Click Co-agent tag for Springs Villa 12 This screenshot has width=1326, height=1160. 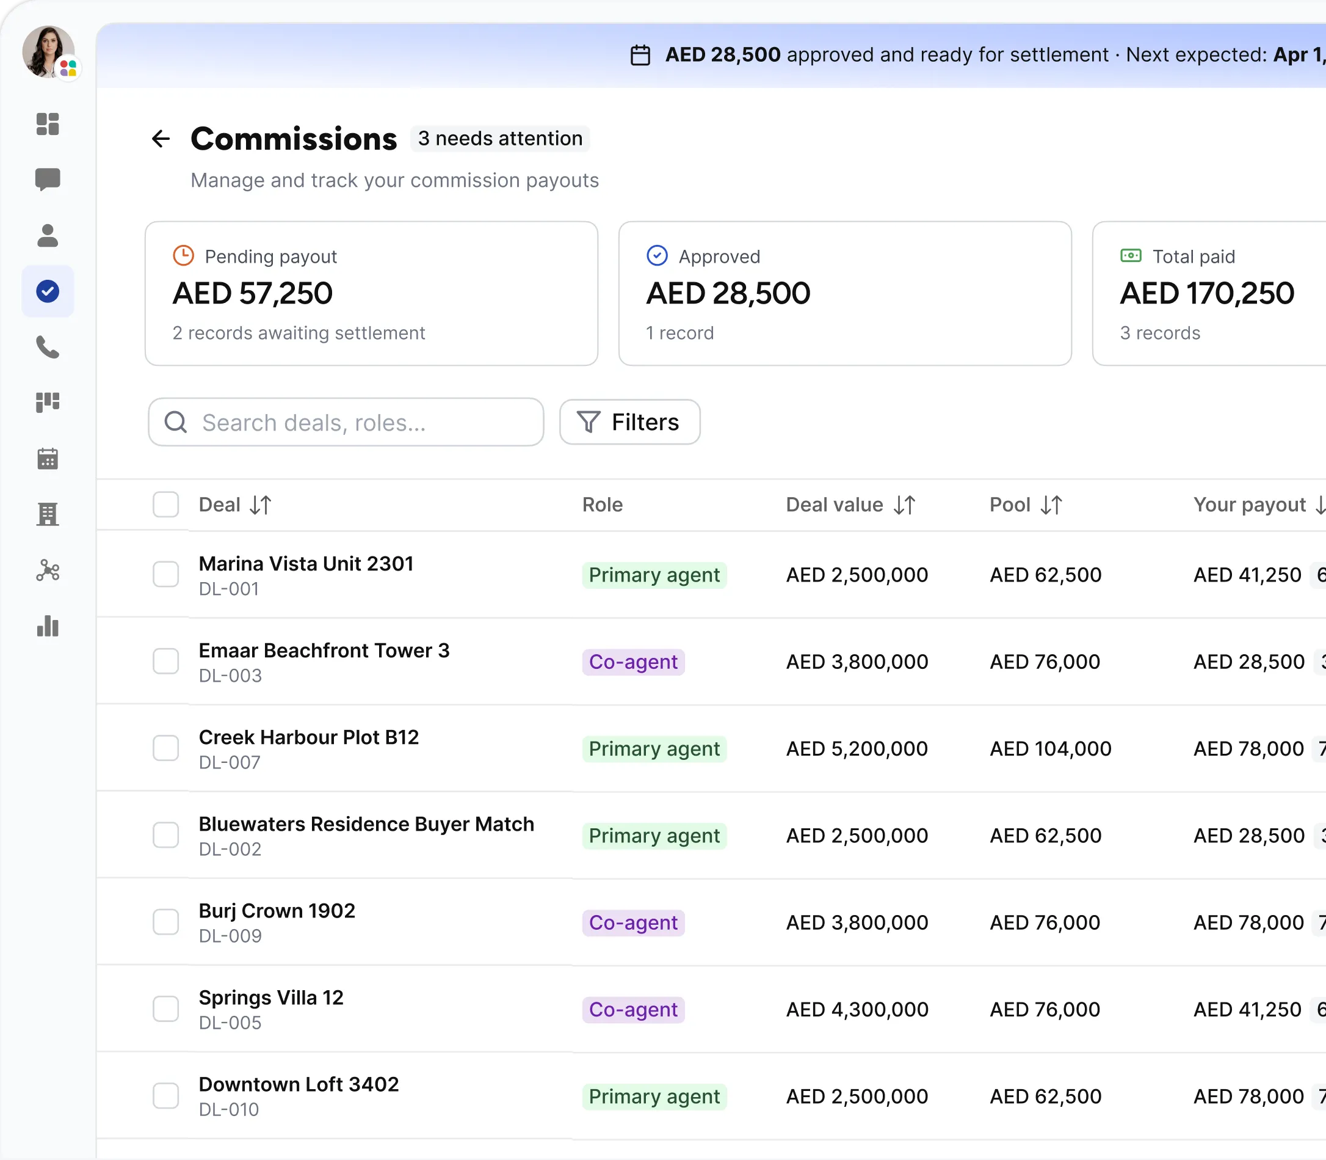click(x=633, y=1009)
